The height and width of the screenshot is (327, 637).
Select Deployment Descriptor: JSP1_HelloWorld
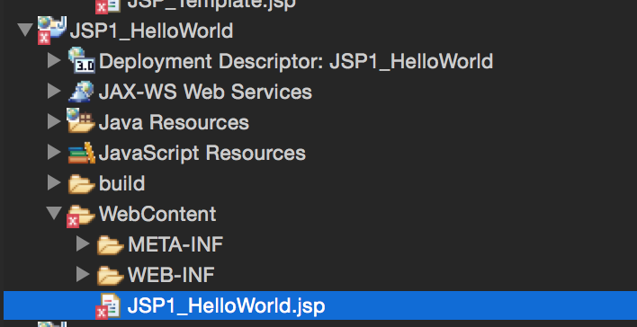pos(296,62)
